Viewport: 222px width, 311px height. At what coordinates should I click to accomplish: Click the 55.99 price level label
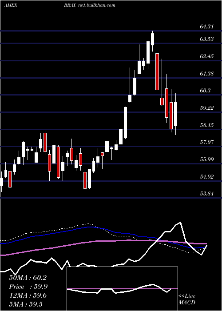207,159
